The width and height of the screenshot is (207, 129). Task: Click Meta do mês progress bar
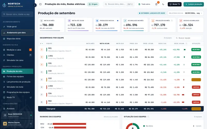coord(51,31)
